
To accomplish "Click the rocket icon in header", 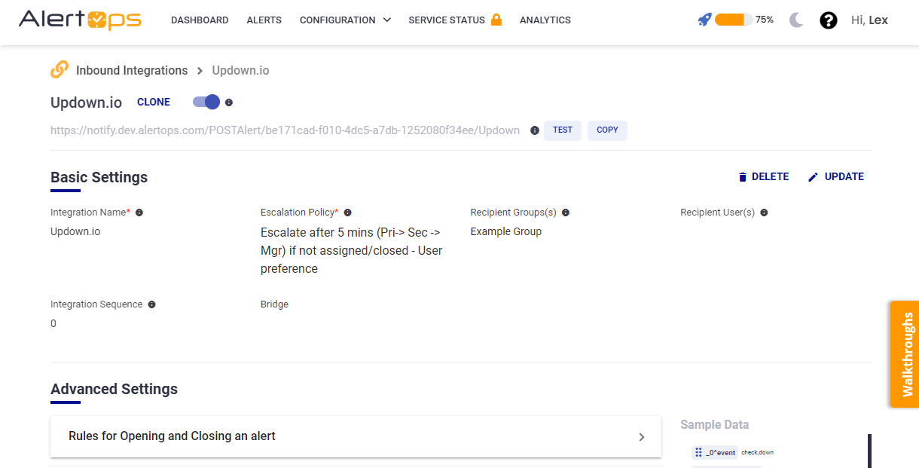I will click(704, 20).
